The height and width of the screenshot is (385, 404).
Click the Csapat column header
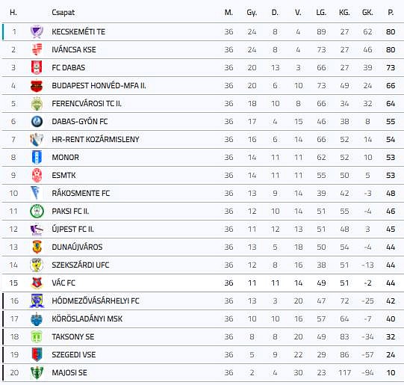[x=63, y=13]
